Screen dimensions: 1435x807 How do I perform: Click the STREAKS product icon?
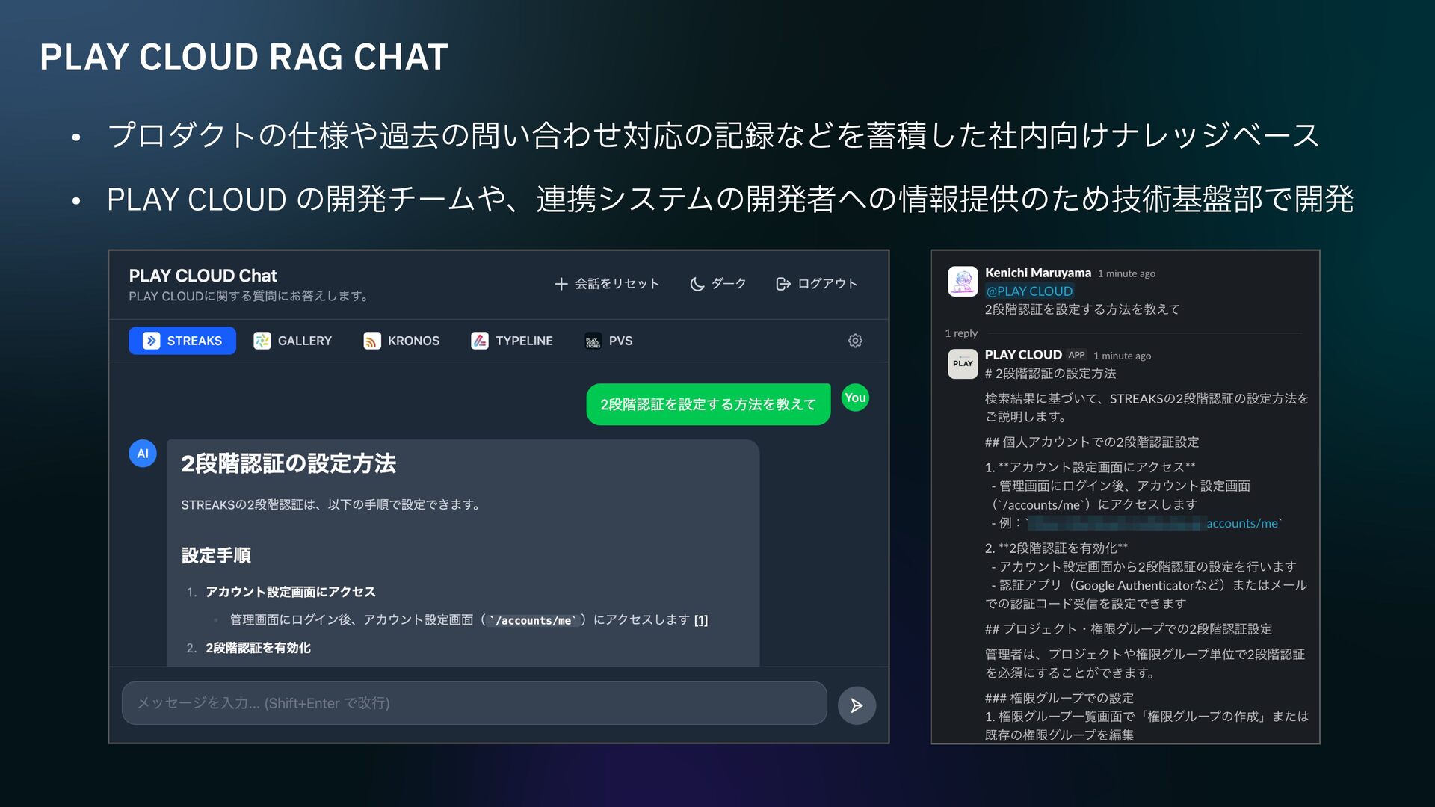pyautogui.click(x=152, y=341)
